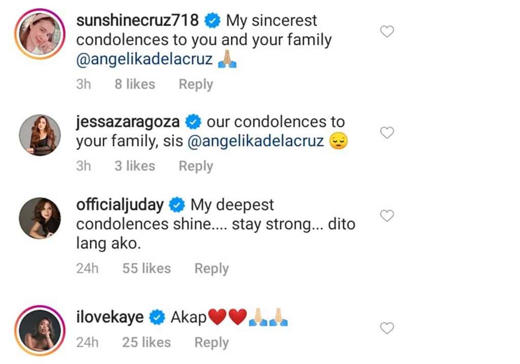
Task: Reply to sunshinecruz718's comment
Action: click(196, 84)
